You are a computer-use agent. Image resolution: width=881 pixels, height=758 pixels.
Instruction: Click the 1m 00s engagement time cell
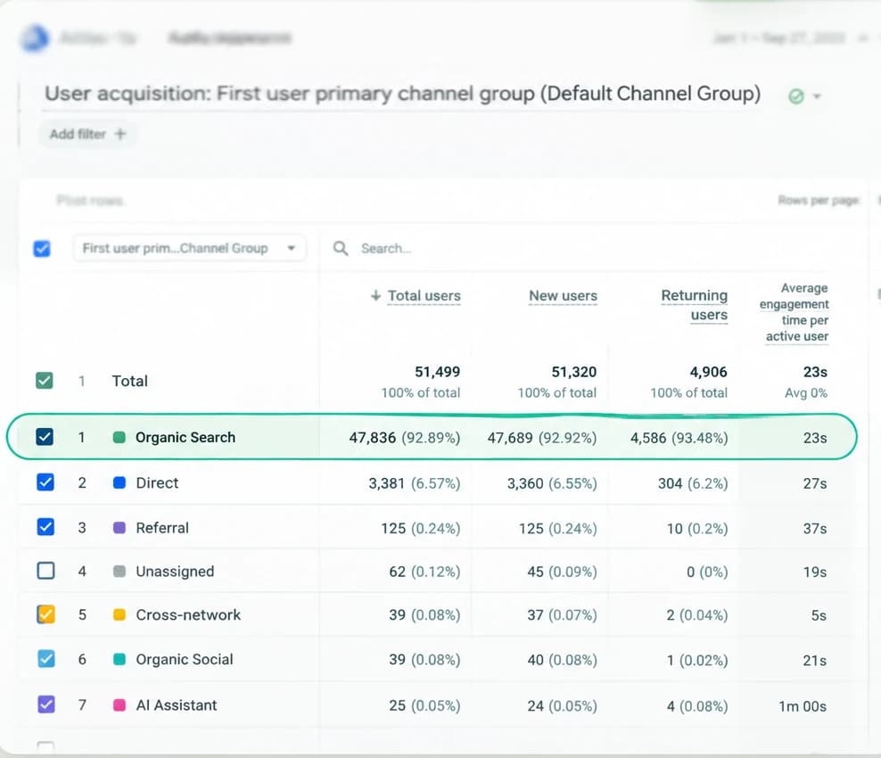pyautogui.click(x=803, y=706)
